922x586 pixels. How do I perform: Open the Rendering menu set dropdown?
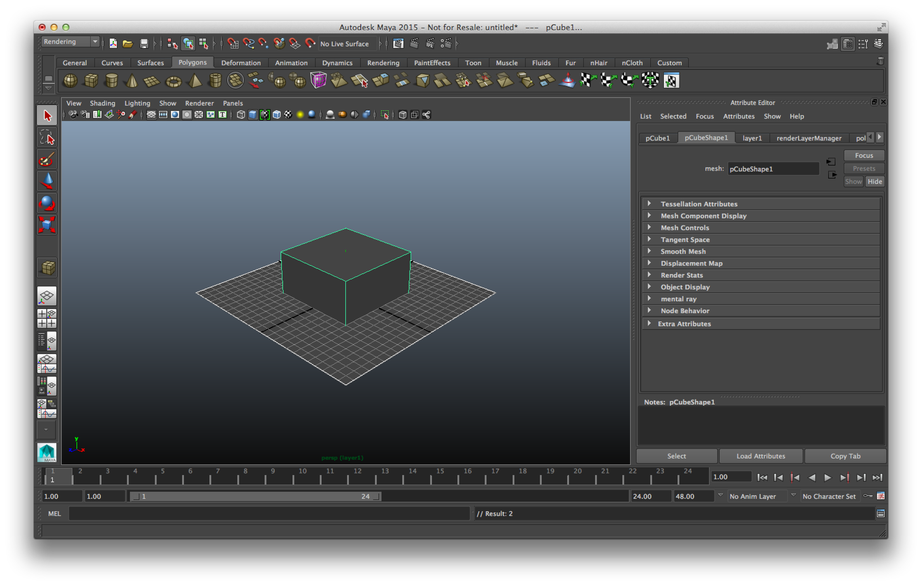pos(70,42)
